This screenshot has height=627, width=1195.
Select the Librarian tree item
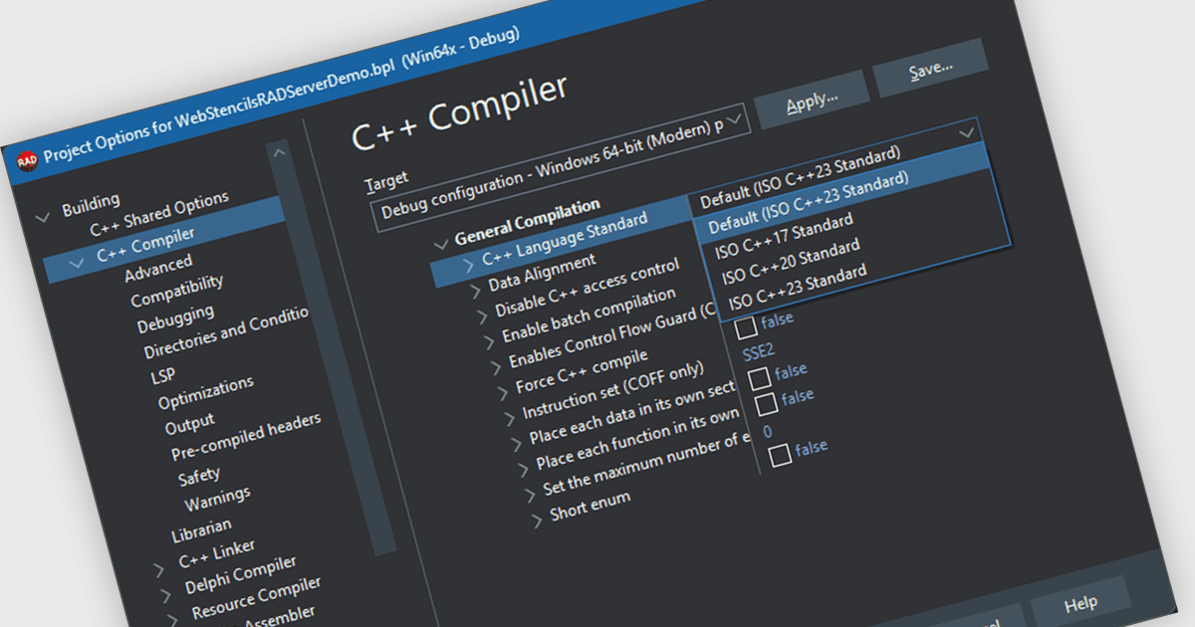(x=201, y=529)
